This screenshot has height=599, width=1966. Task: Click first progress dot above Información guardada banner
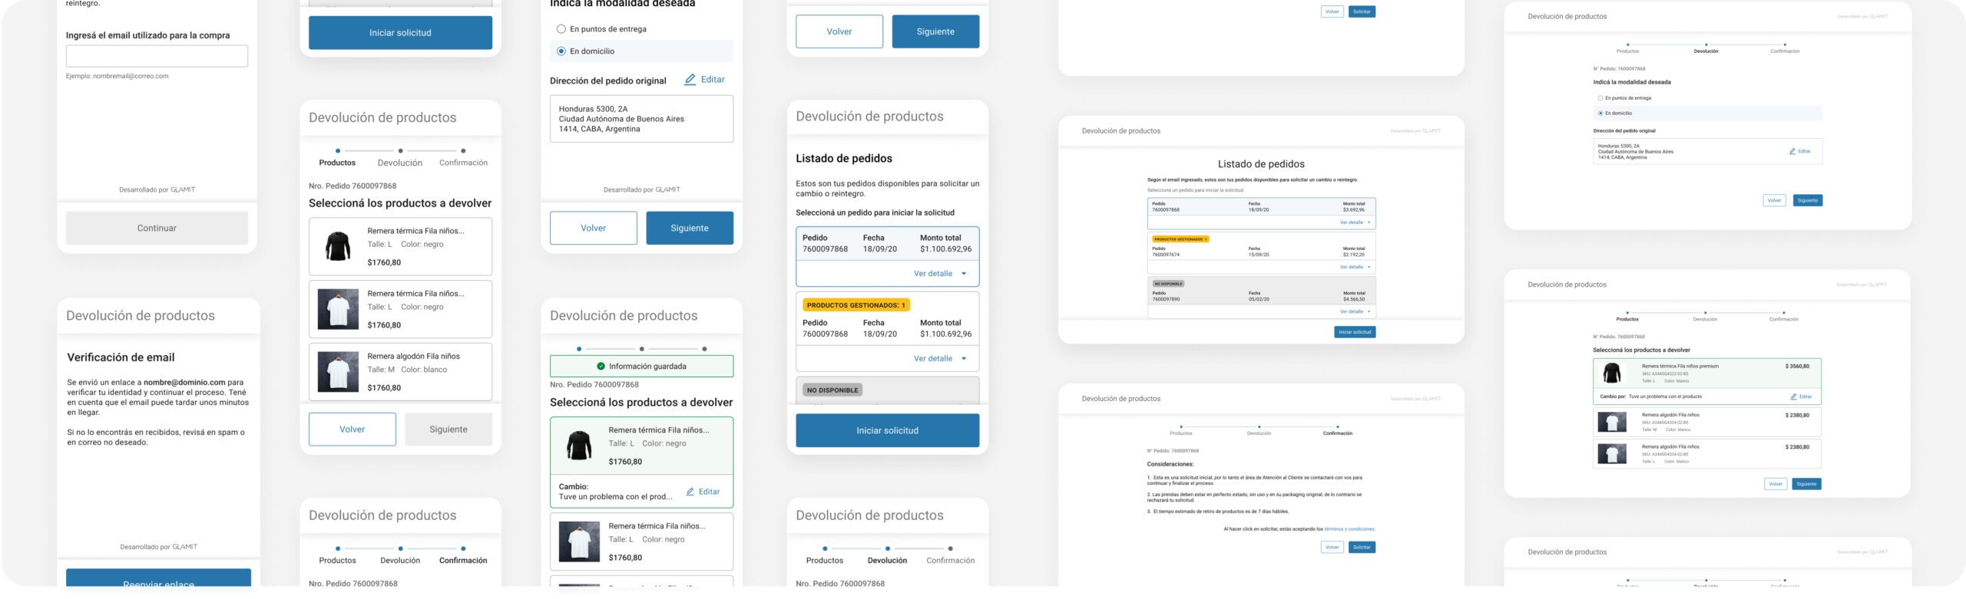point(579,349)
